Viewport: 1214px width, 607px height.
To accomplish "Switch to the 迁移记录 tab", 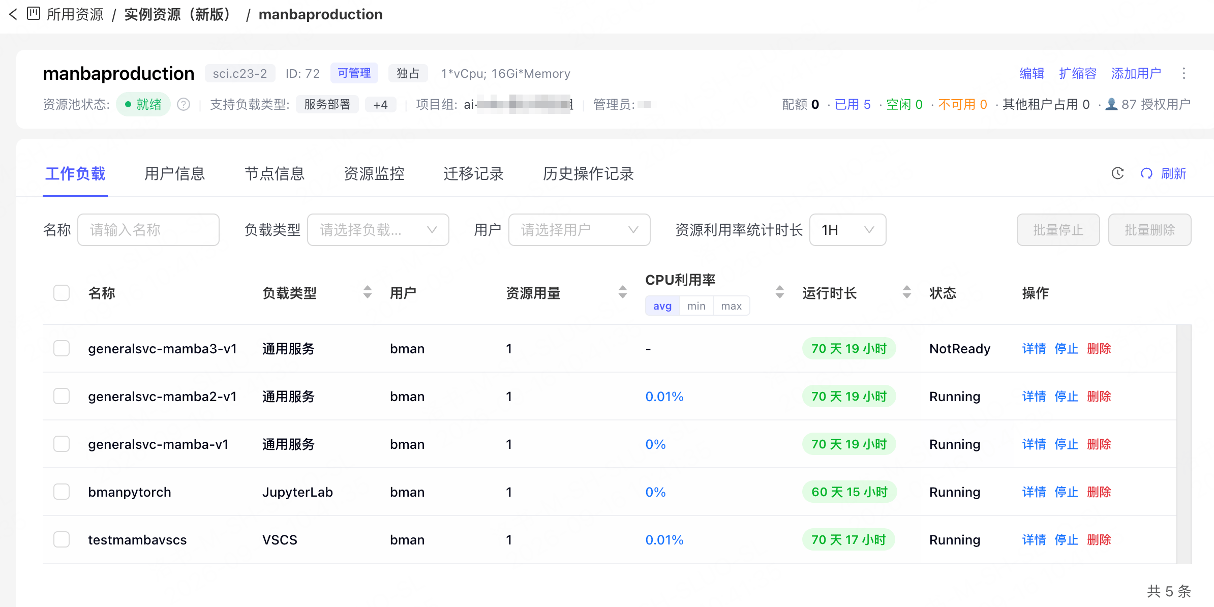I will click(x=473, y=174).
